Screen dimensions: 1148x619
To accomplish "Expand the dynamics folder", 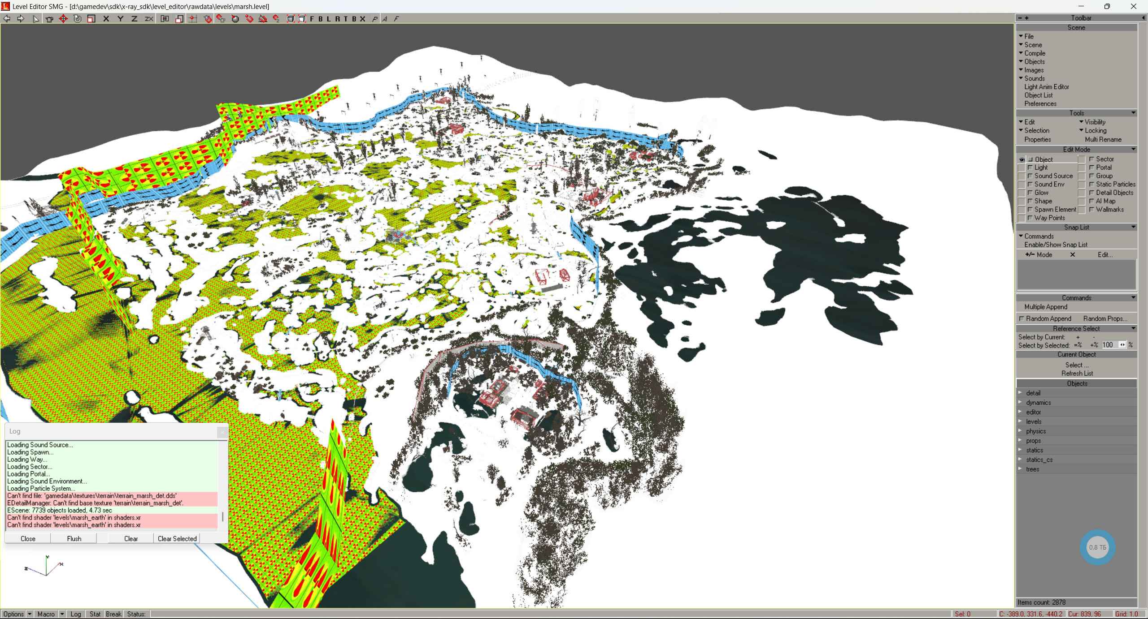I will (1021, 402).
